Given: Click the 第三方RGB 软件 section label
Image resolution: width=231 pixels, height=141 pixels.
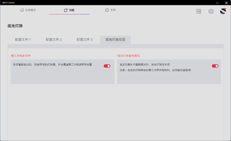Looking at the screenshot, I should click(21, 56).
